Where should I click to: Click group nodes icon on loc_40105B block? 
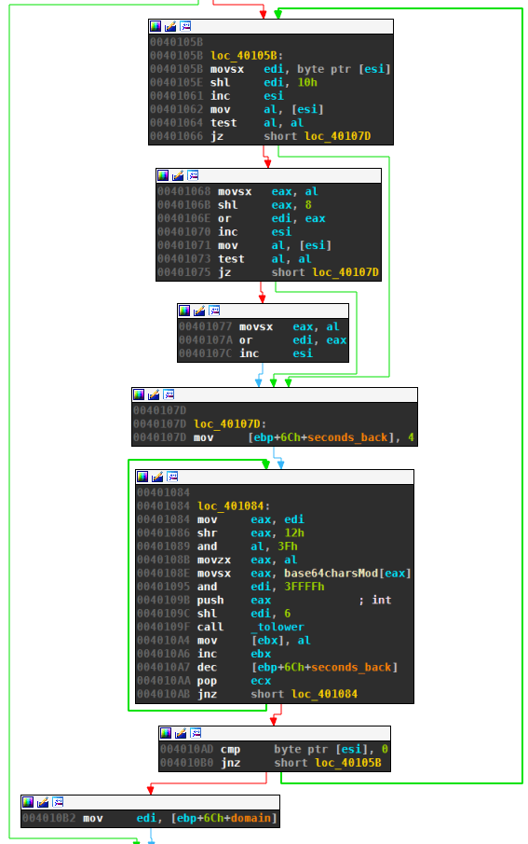[x=185, y=26]
